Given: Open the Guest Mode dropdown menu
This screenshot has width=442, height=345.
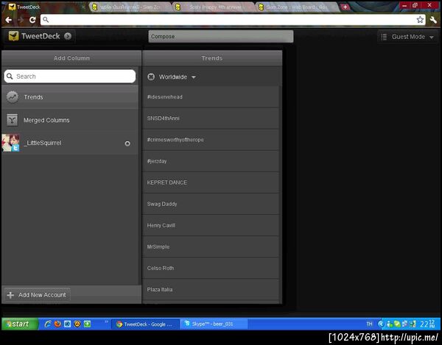Looking at the screenshot, I should point(408,37).
